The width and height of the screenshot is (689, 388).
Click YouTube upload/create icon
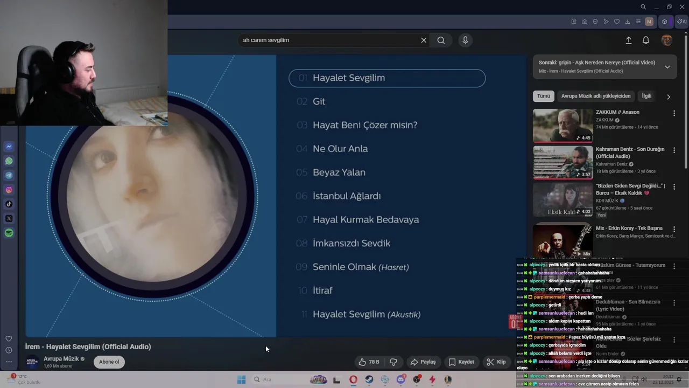pos(628,40)
